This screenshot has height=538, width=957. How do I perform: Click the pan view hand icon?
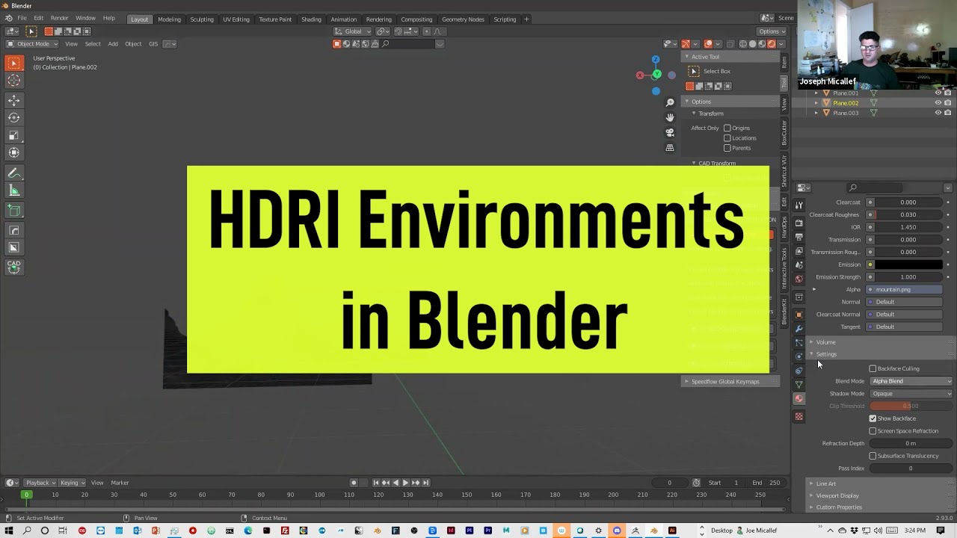point(670,117)
